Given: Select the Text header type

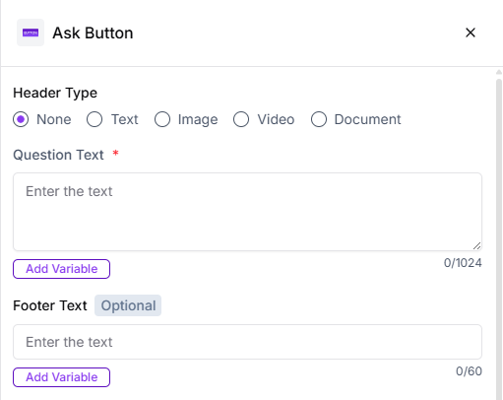Looking at the screenshot, I should 94,119.
